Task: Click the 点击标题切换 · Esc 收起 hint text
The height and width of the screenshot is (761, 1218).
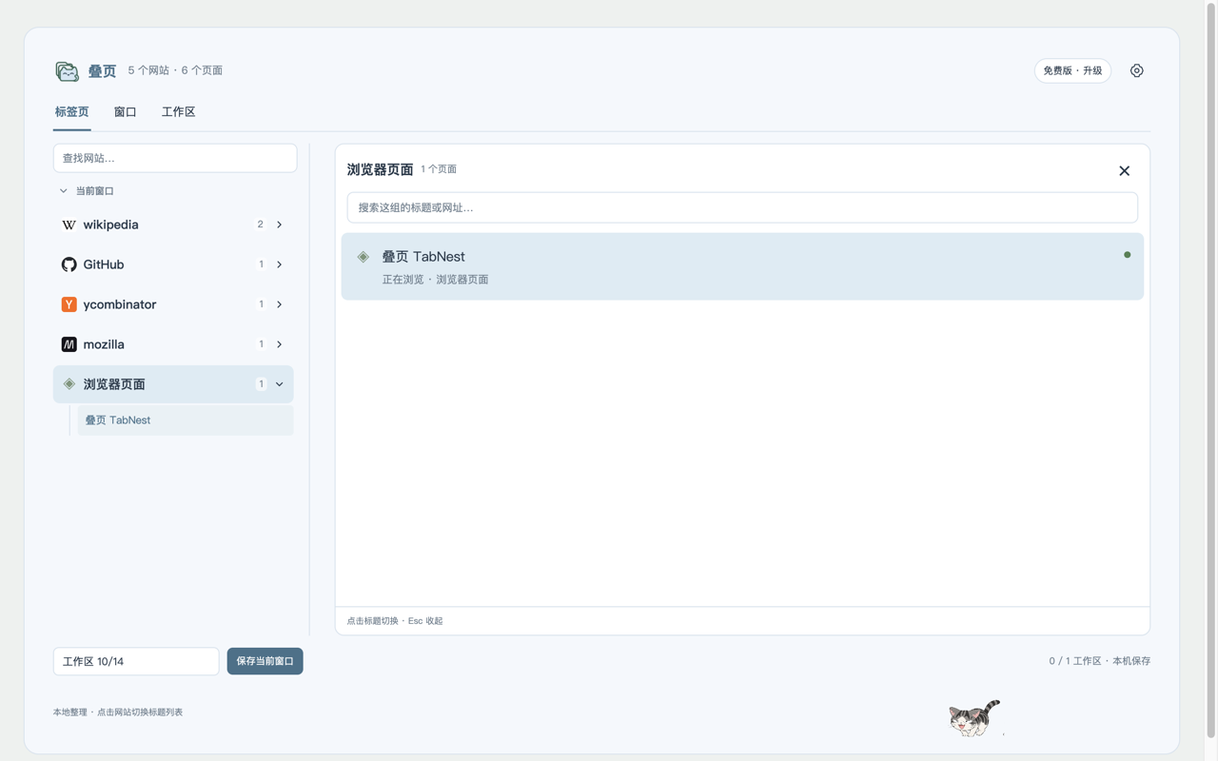Action: 394,621
